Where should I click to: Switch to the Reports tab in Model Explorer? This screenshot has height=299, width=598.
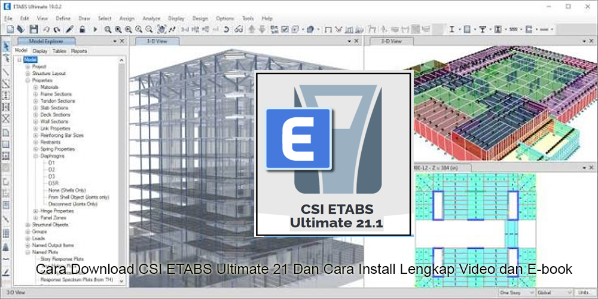pos(79,51)
